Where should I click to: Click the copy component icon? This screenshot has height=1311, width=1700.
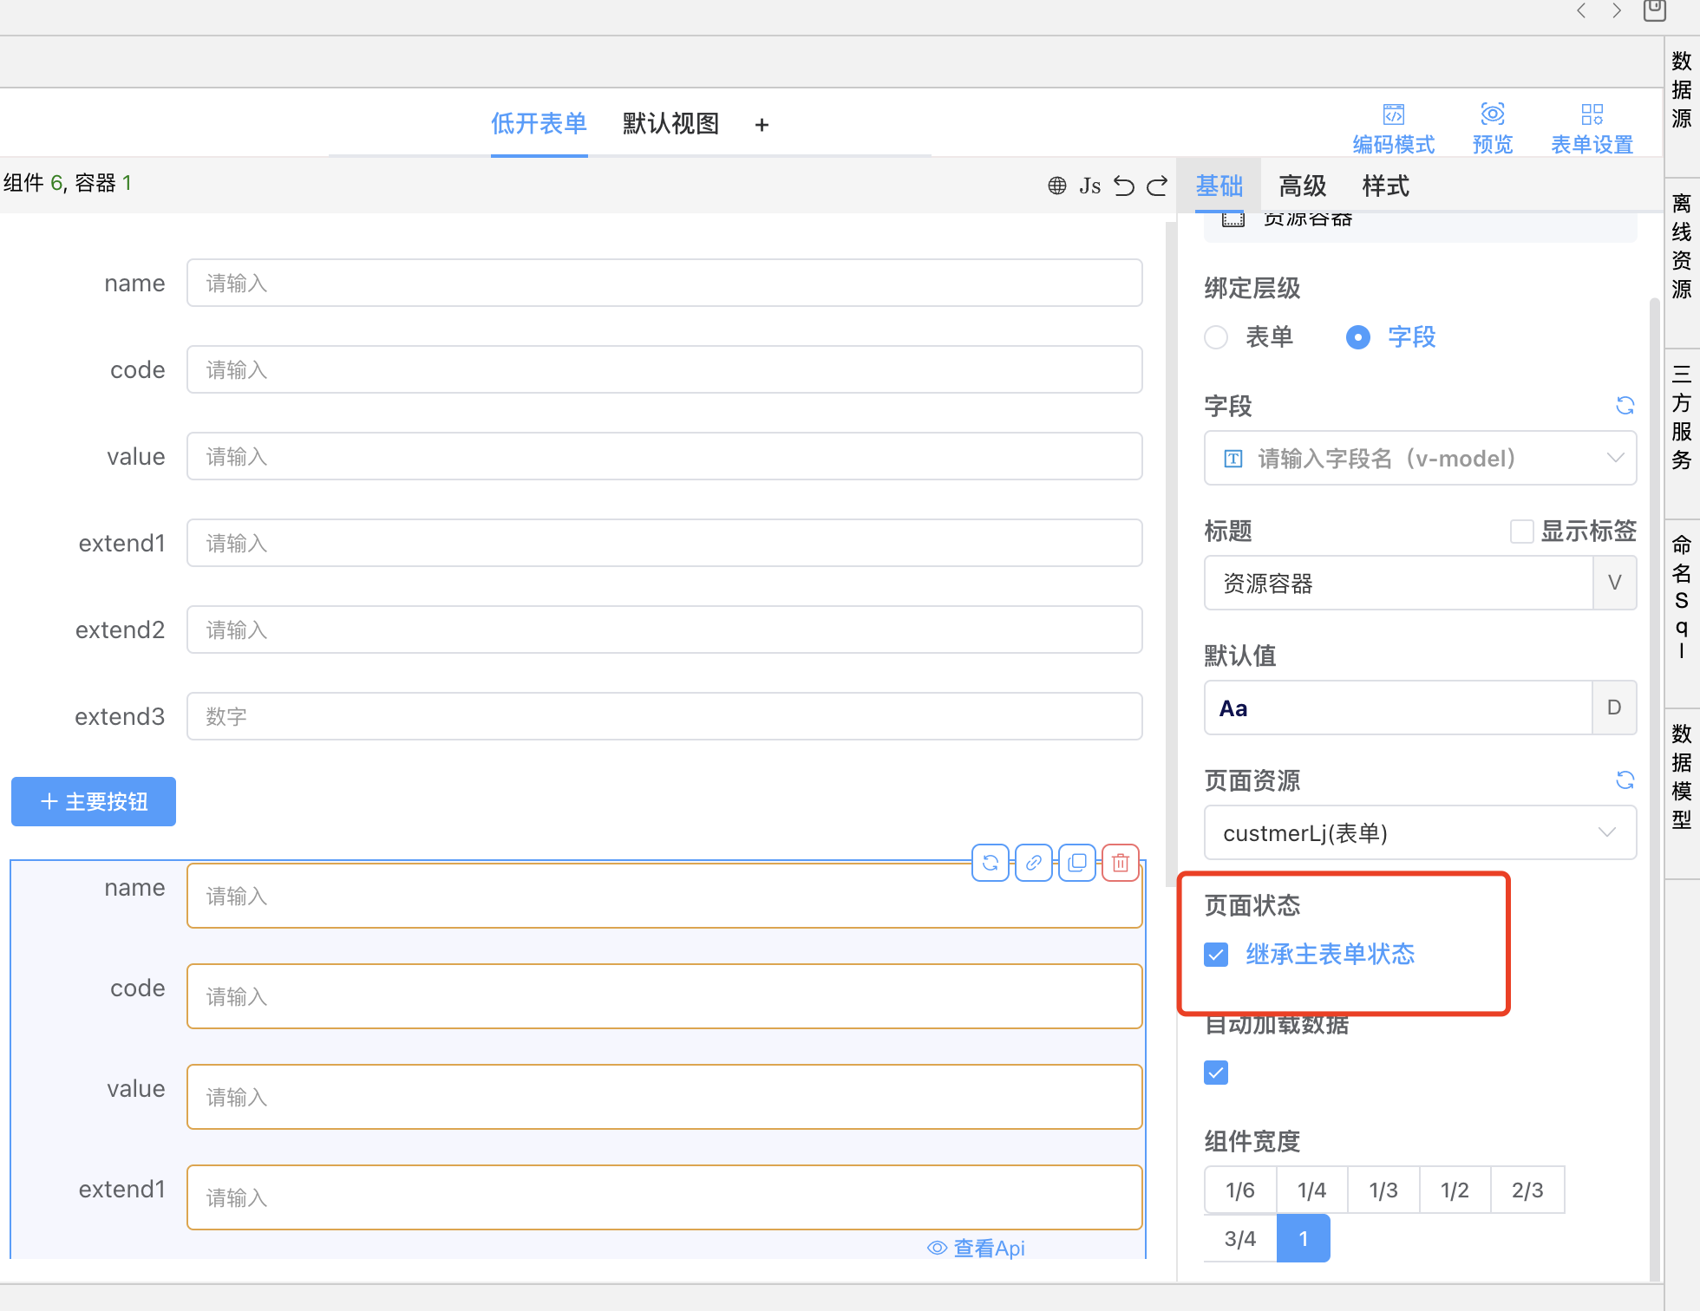(1077, 863)
